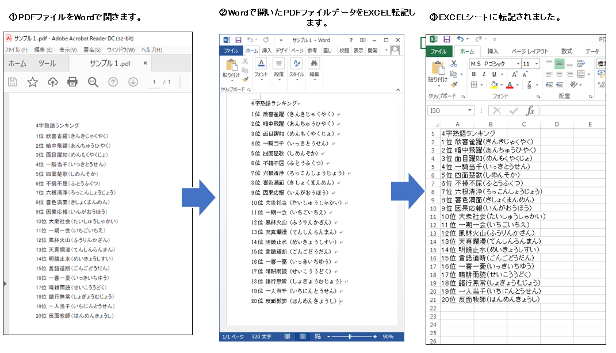Open the 表示 tab in Word

(x=358, y=51)
